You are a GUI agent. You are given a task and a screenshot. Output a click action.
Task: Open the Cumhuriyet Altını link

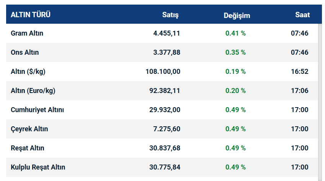(37, 110)
